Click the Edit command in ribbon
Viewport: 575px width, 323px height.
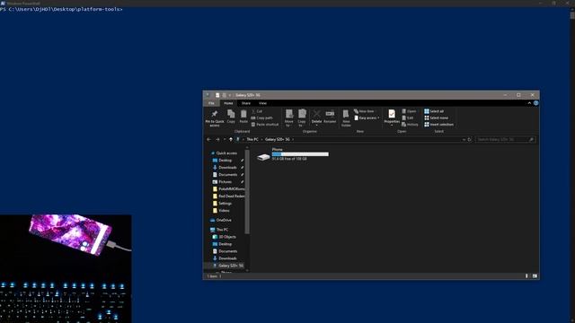point(407,118)
